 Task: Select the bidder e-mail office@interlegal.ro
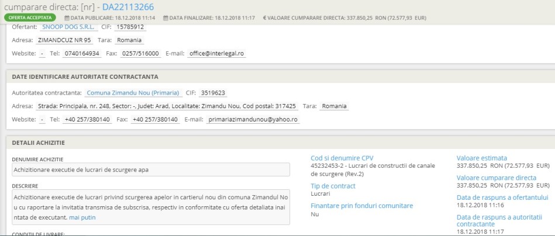[216, 54]
